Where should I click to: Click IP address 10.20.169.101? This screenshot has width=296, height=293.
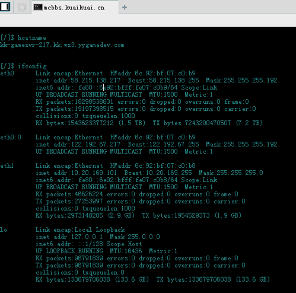(94, 173)
